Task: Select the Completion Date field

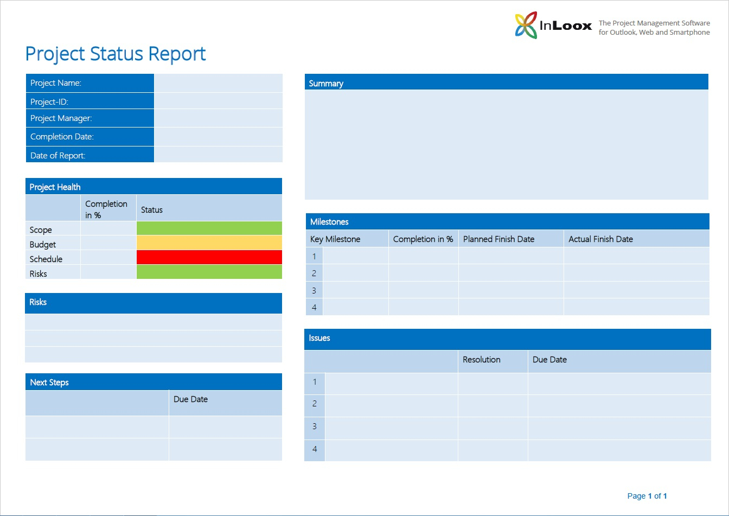Action: pyautogui.click(x=218, y=136)
